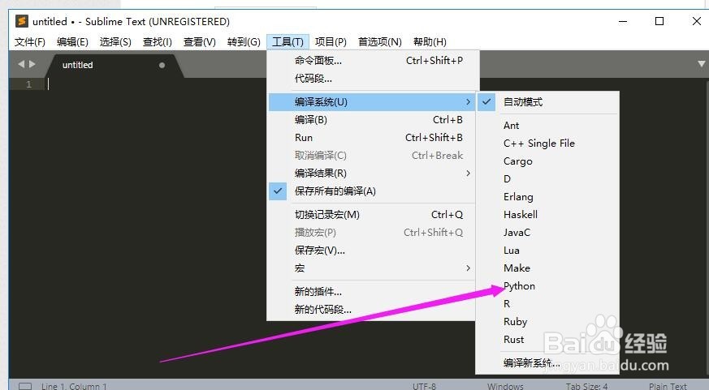This screenshot has height=390, width=709.
Task: Open UTF-8 encoding selector in status bar
Action: pos(424,387)
